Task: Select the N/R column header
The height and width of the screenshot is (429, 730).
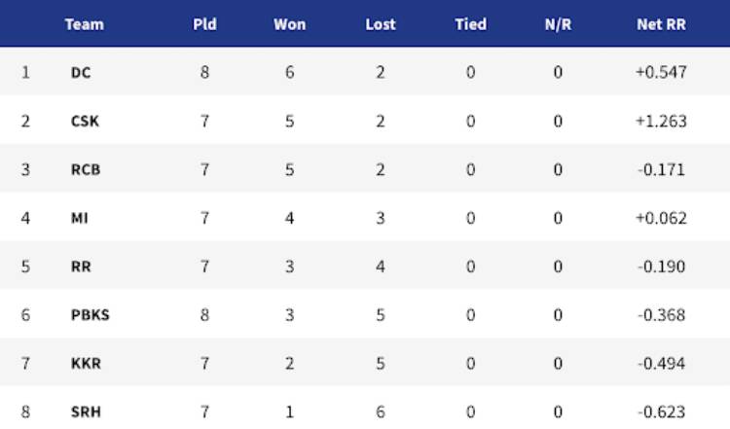Action: pos(558,24)
